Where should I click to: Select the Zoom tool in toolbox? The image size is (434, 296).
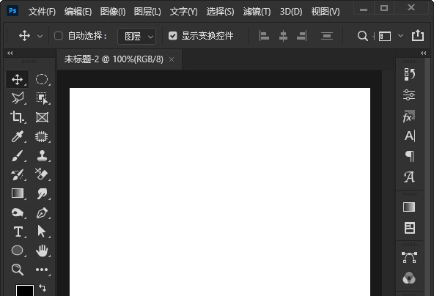click(17, 270)
